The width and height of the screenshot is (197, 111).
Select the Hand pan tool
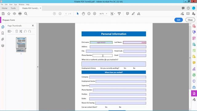(83, 14)
